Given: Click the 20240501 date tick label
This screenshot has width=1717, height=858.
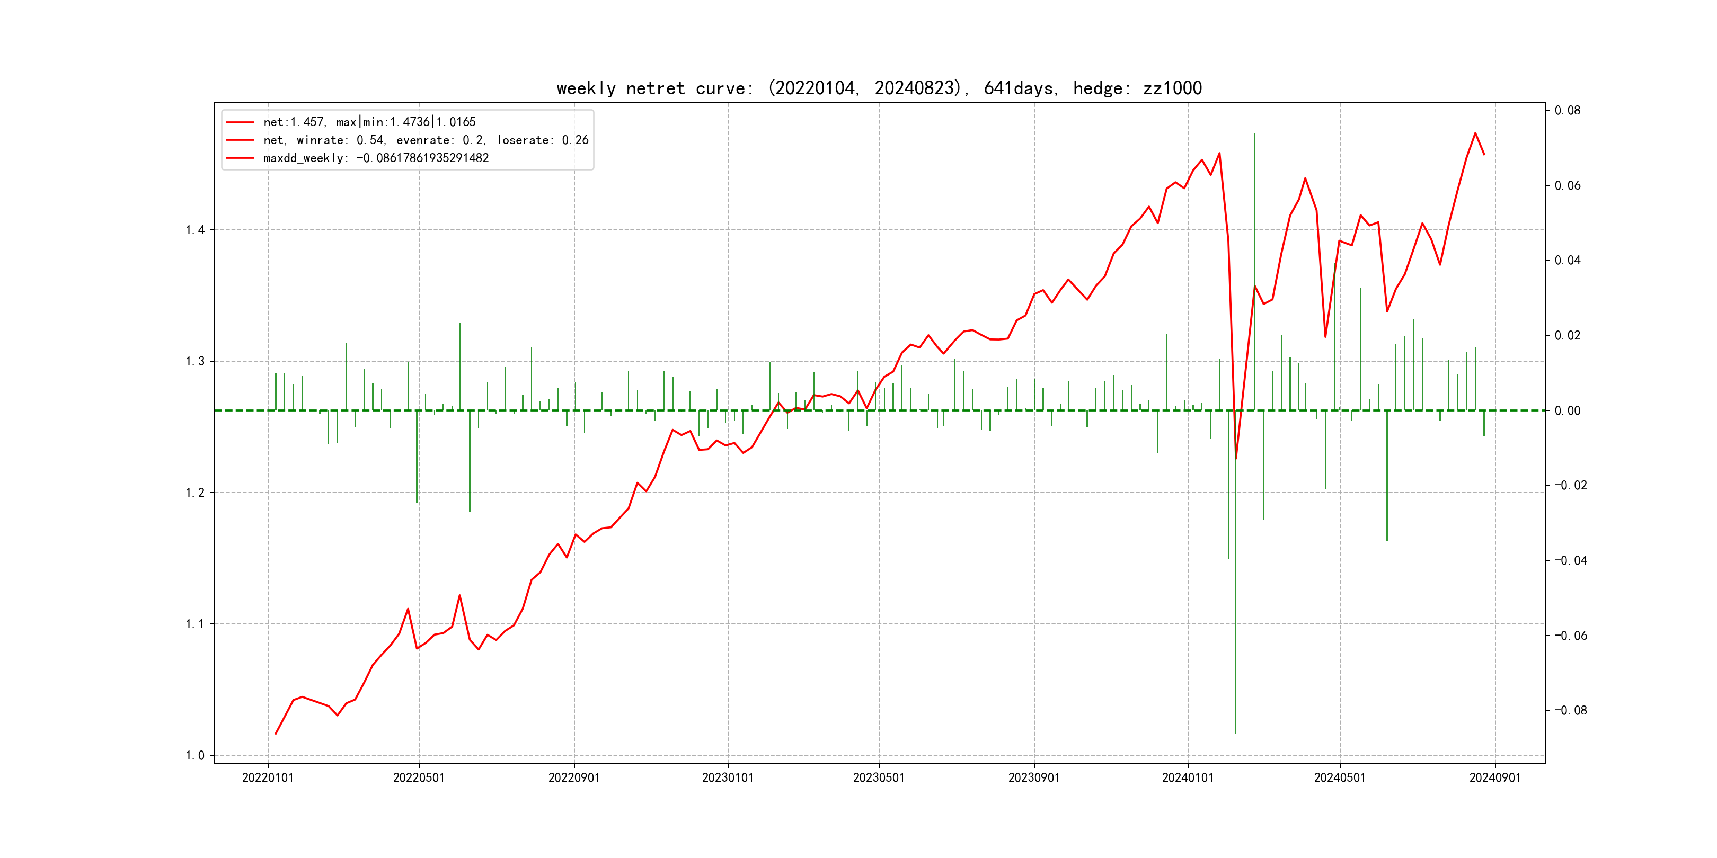Looking at the screenshot, I should click(1340, 777).
